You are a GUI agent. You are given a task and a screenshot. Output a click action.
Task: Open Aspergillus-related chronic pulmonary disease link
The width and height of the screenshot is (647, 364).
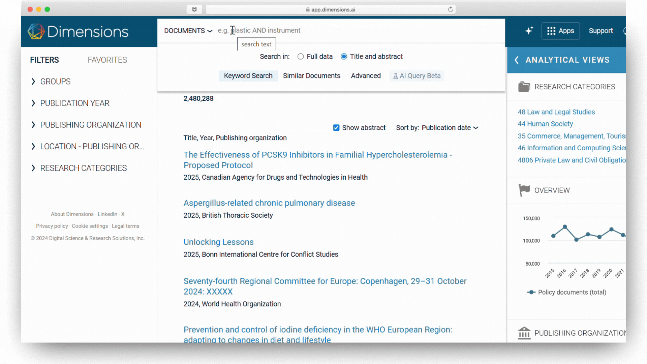click(269, 203)
